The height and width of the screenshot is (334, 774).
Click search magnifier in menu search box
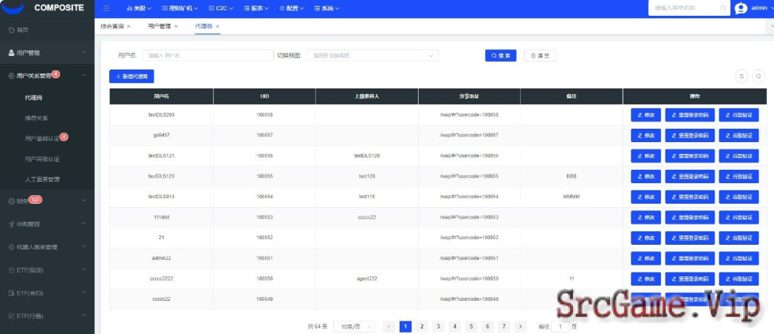pyautogui.click(x=723, y=8)
